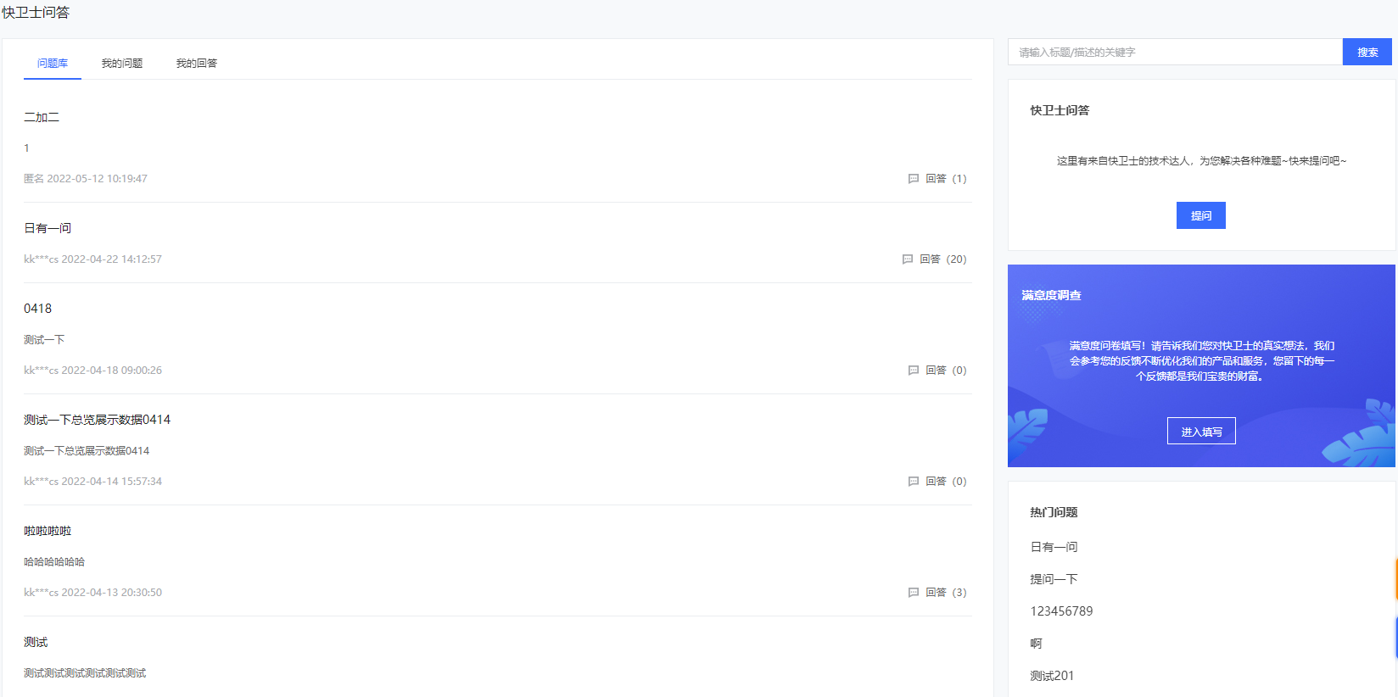Switch to the 问题库 tab

53,64
